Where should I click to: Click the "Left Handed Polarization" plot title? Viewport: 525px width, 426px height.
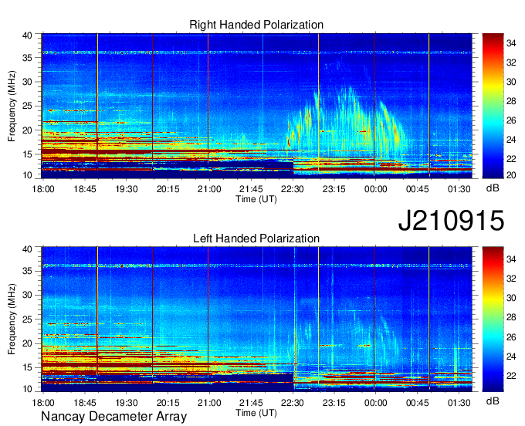click(256, 238)
